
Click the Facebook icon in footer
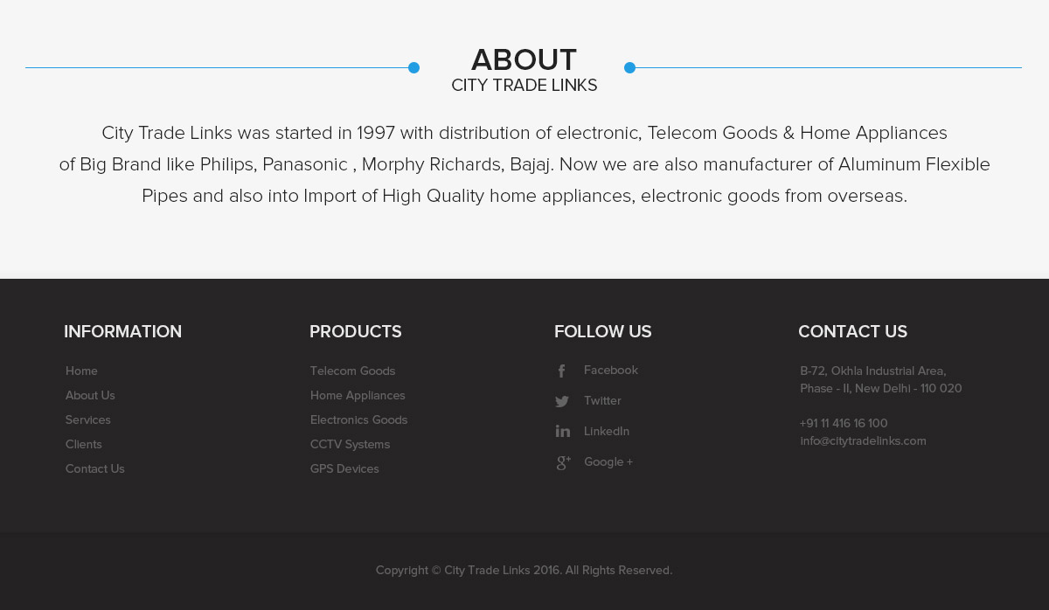tap(562, 371)
